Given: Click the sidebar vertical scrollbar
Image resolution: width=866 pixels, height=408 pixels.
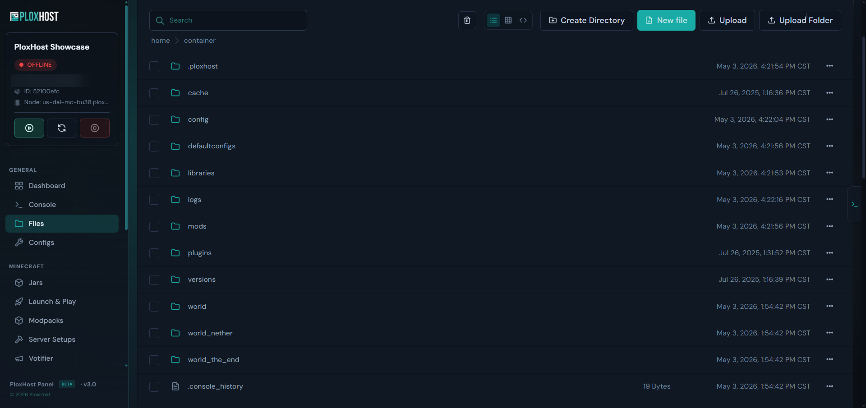Looking at the screenshot, I should pyautogui.click(x=126, y=117).
